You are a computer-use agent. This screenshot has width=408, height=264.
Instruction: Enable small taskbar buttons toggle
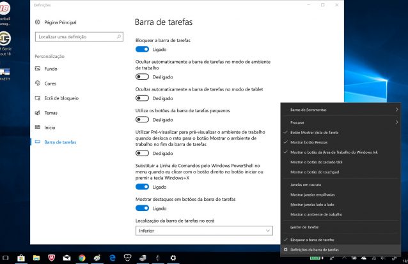pos(143,119)
